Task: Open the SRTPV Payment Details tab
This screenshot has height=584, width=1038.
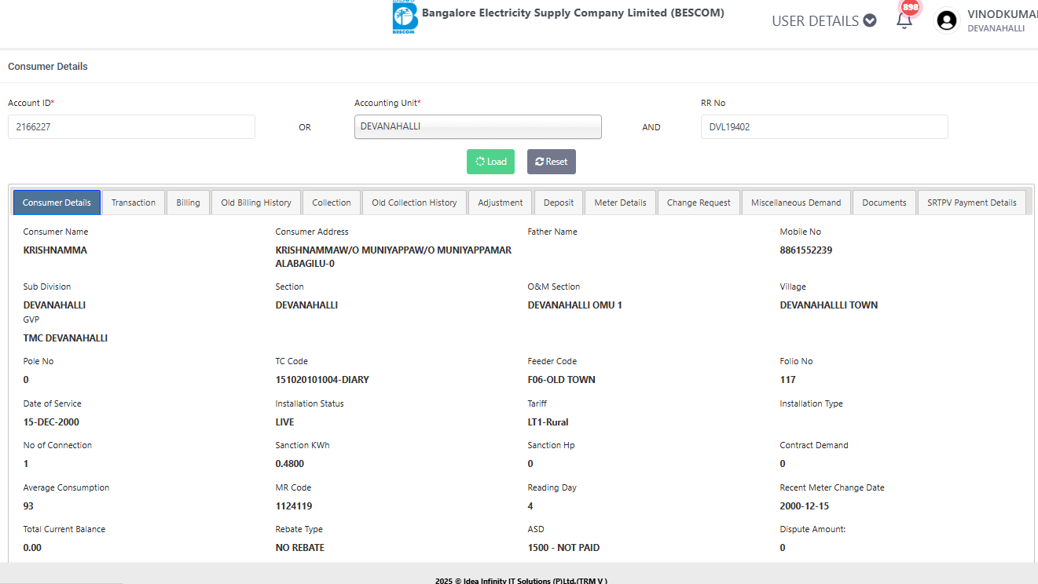Action: click(971, 203)
